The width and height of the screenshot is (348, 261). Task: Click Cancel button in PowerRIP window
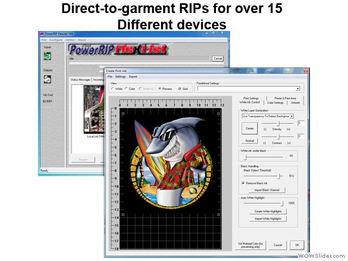(217, 59)
